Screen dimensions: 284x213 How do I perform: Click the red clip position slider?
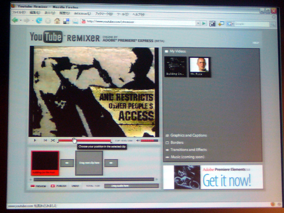pos(84,141)
